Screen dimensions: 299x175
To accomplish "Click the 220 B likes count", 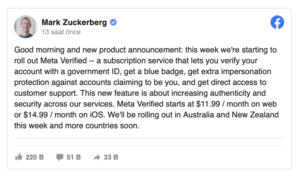I will [34, 157].
